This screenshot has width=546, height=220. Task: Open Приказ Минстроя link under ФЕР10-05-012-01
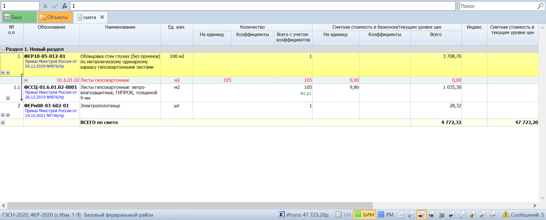51,64
